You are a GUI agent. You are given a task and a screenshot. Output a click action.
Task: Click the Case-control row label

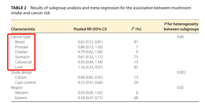point(25,82)
